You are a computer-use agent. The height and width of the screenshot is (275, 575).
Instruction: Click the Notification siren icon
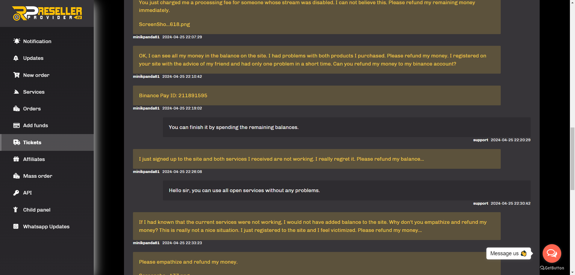[16, 41]
